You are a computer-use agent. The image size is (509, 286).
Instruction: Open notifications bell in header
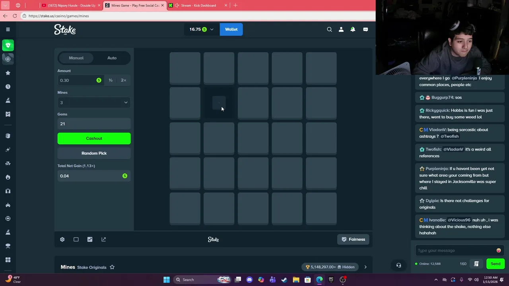[x=353, y=29]
